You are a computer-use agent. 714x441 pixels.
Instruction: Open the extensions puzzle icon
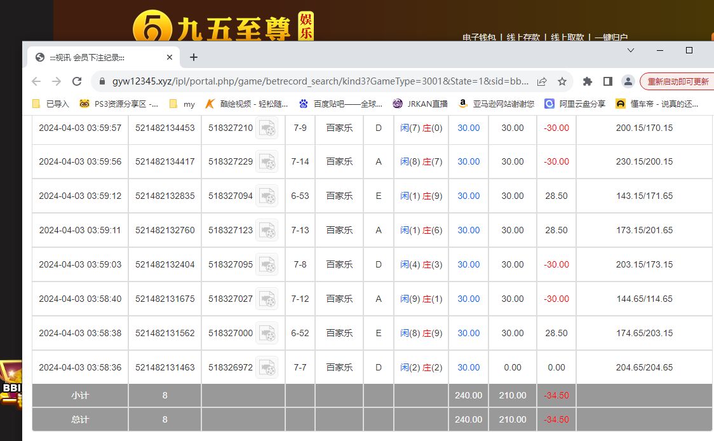(588, 81)
